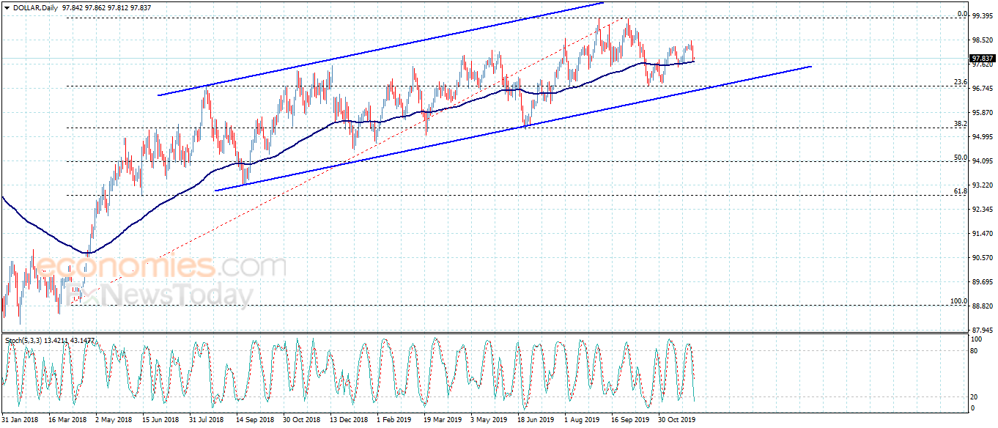Select the 23.6 Fibonacci level label
This screenshot has width=998, height=428.
click(961, 83)
